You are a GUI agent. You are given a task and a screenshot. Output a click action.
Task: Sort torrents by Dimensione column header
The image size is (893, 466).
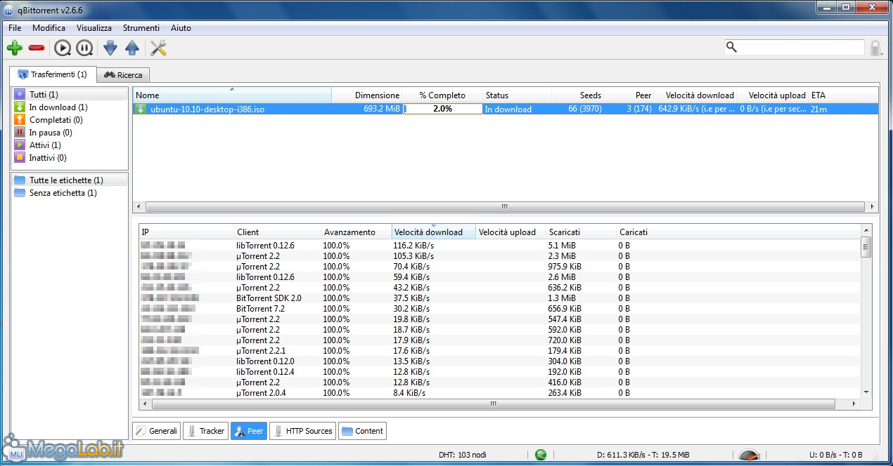click(x=367, y=95)
